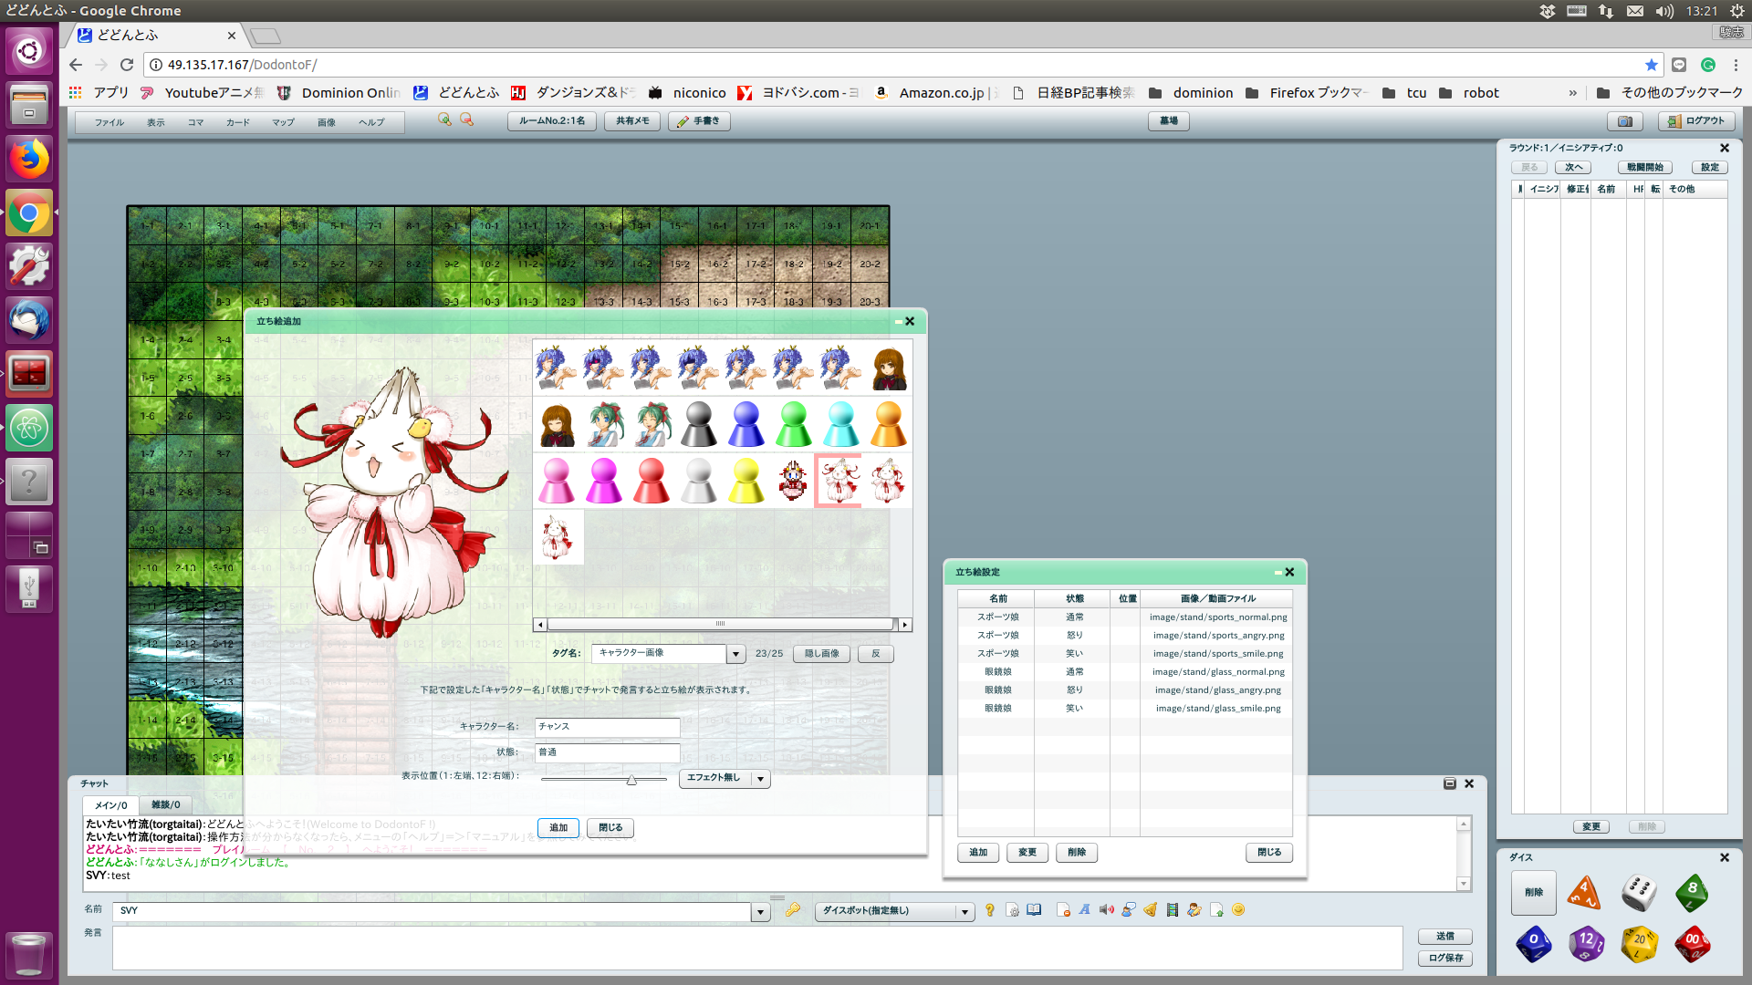Select the blue d10 die
The image size is (1752, 985).
click(1534, 945)
